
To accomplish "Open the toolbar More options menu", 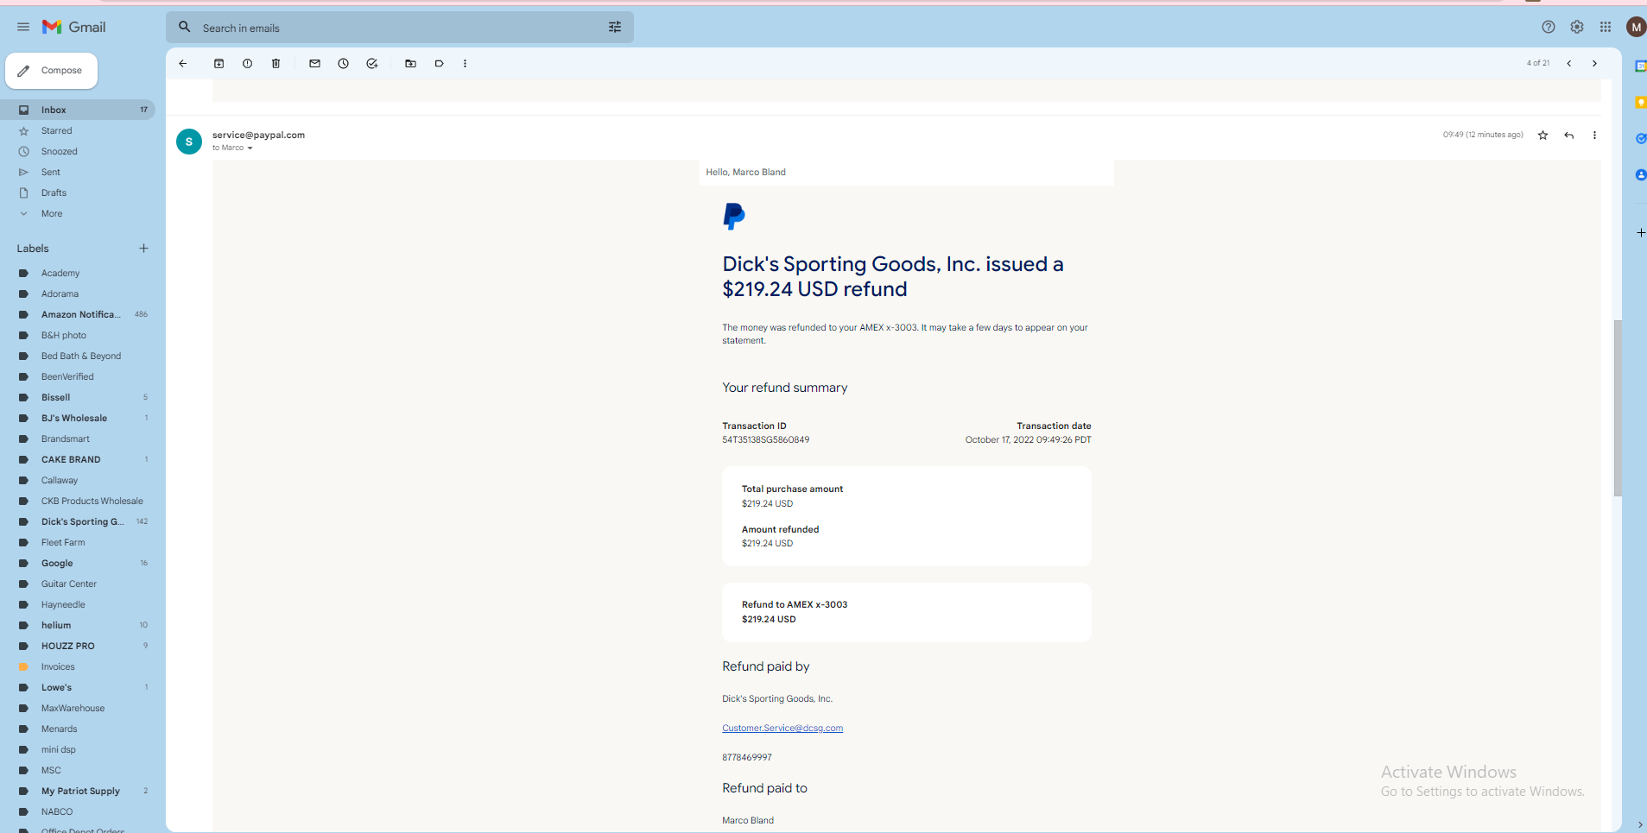I will pyautogui.click(x=466, y=63).
